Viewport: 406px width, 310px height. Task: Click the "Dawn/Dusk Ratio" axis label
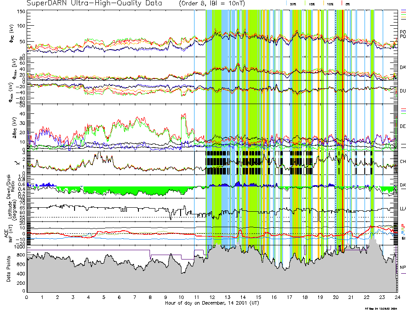(x=10, y=186)
